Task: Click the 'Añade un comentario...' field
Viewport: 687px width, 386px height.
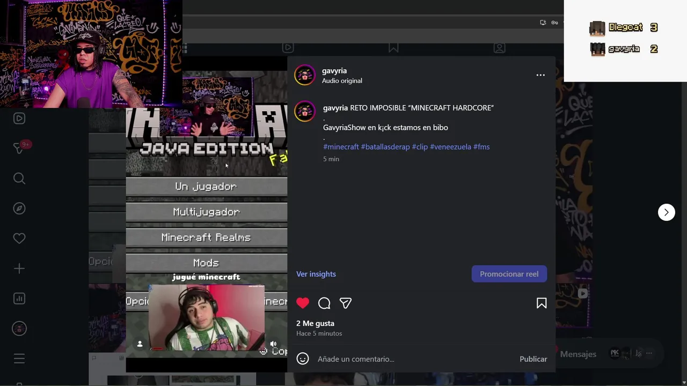Action: point(413,359)
